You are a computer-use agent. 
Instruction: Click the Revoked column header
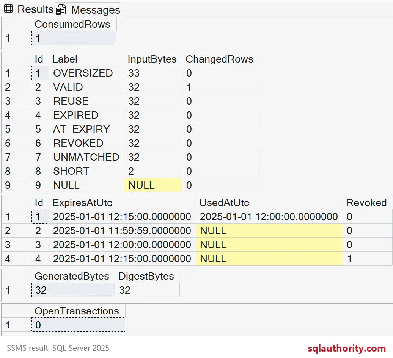point(368,203)
